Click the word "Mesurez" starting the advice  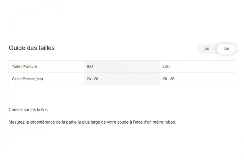16,122
